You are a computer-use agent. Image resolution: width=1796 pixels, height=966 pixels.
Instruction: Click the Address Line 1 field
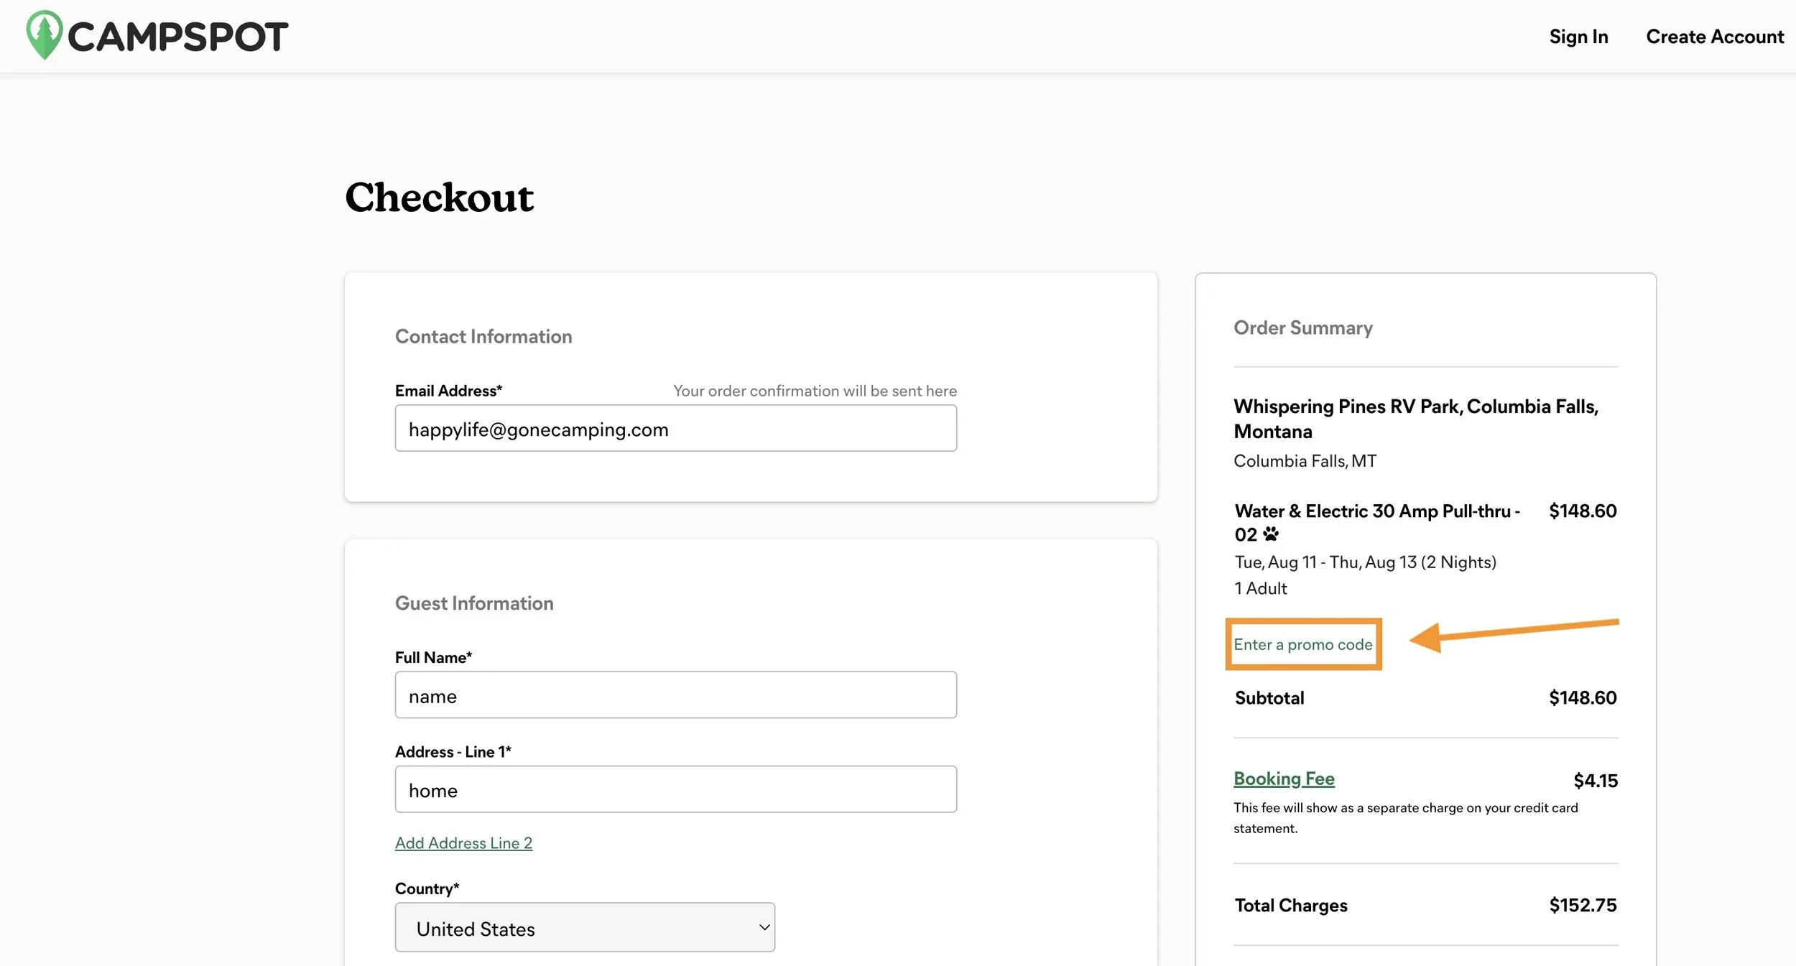coord(675,789)
